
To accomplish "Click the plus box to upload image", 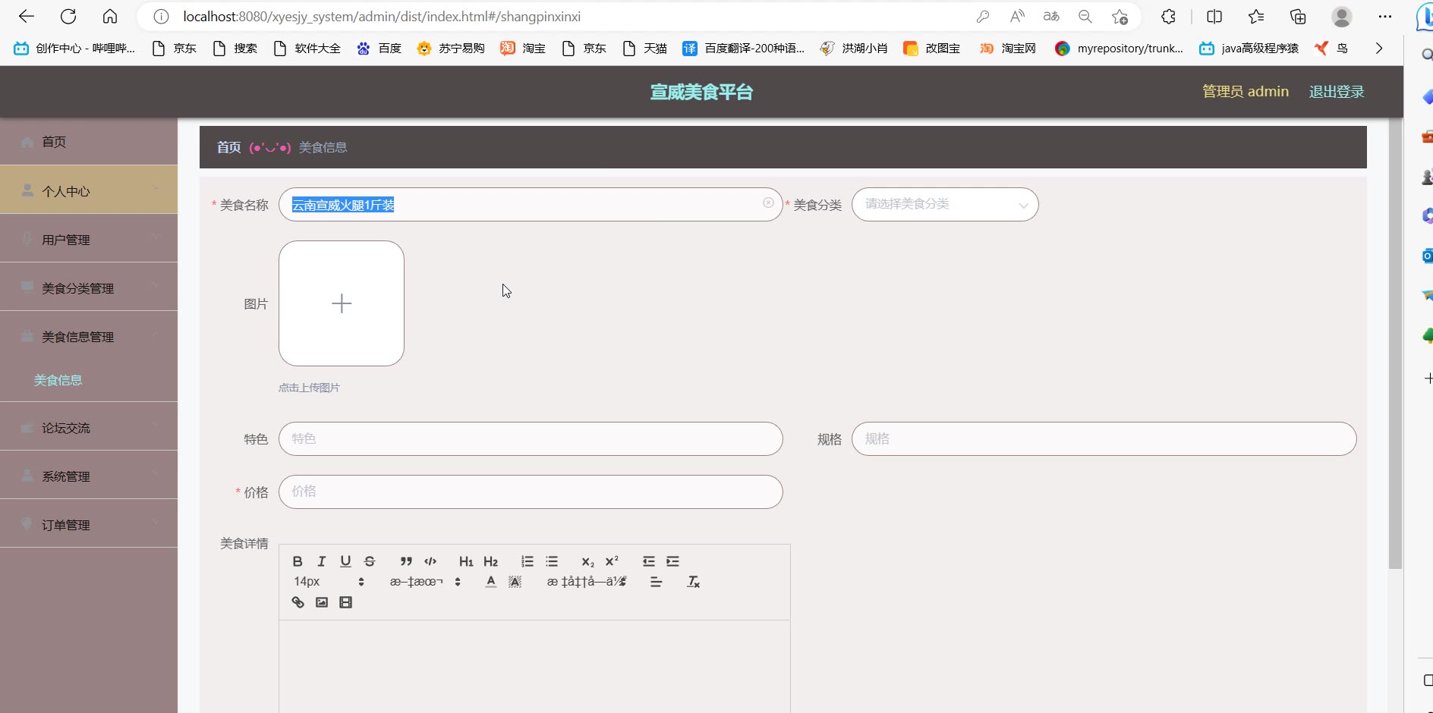I will point(342,303).
